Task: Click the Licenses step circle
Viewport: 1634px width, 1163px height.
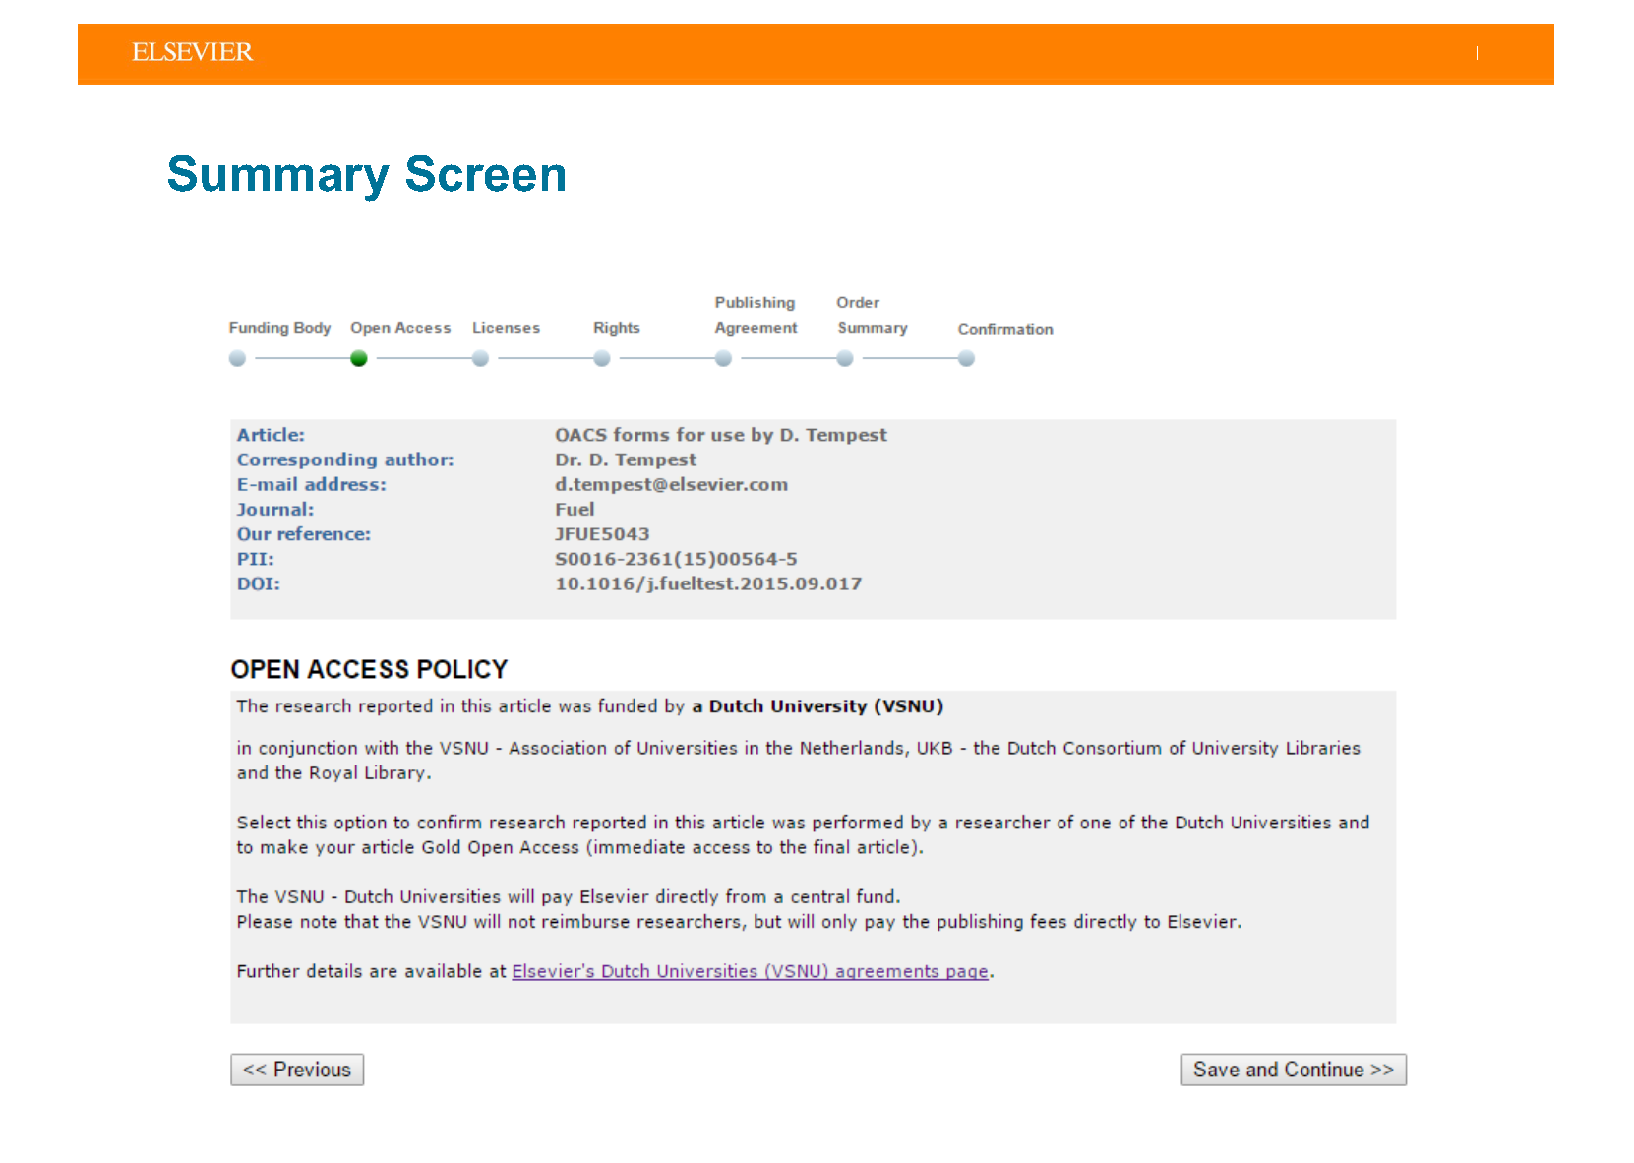Action: point(480,359)
